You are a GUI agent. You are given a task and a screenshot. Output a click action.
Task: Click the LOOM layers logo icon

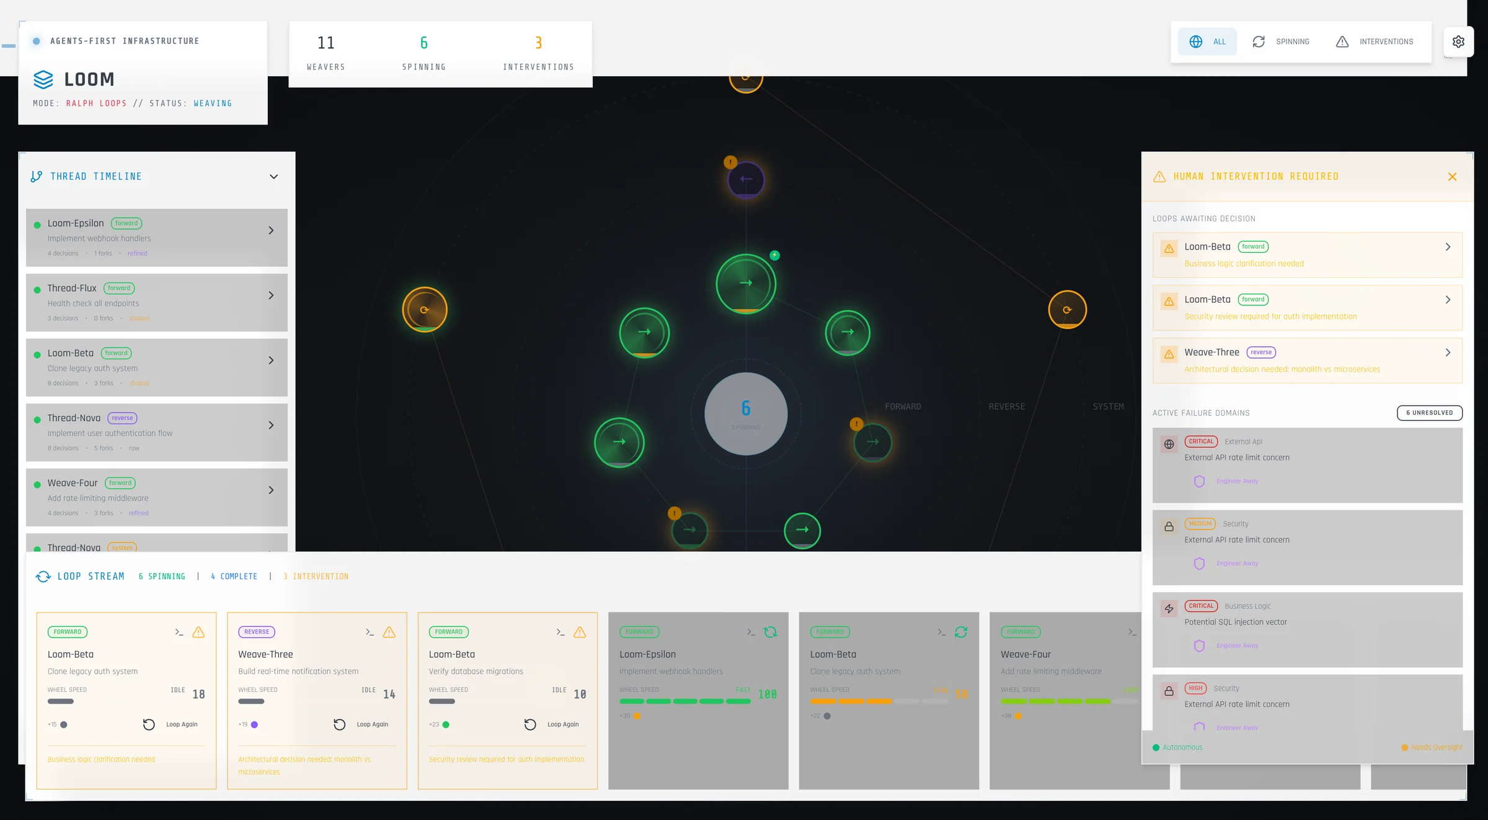[43, 79]
